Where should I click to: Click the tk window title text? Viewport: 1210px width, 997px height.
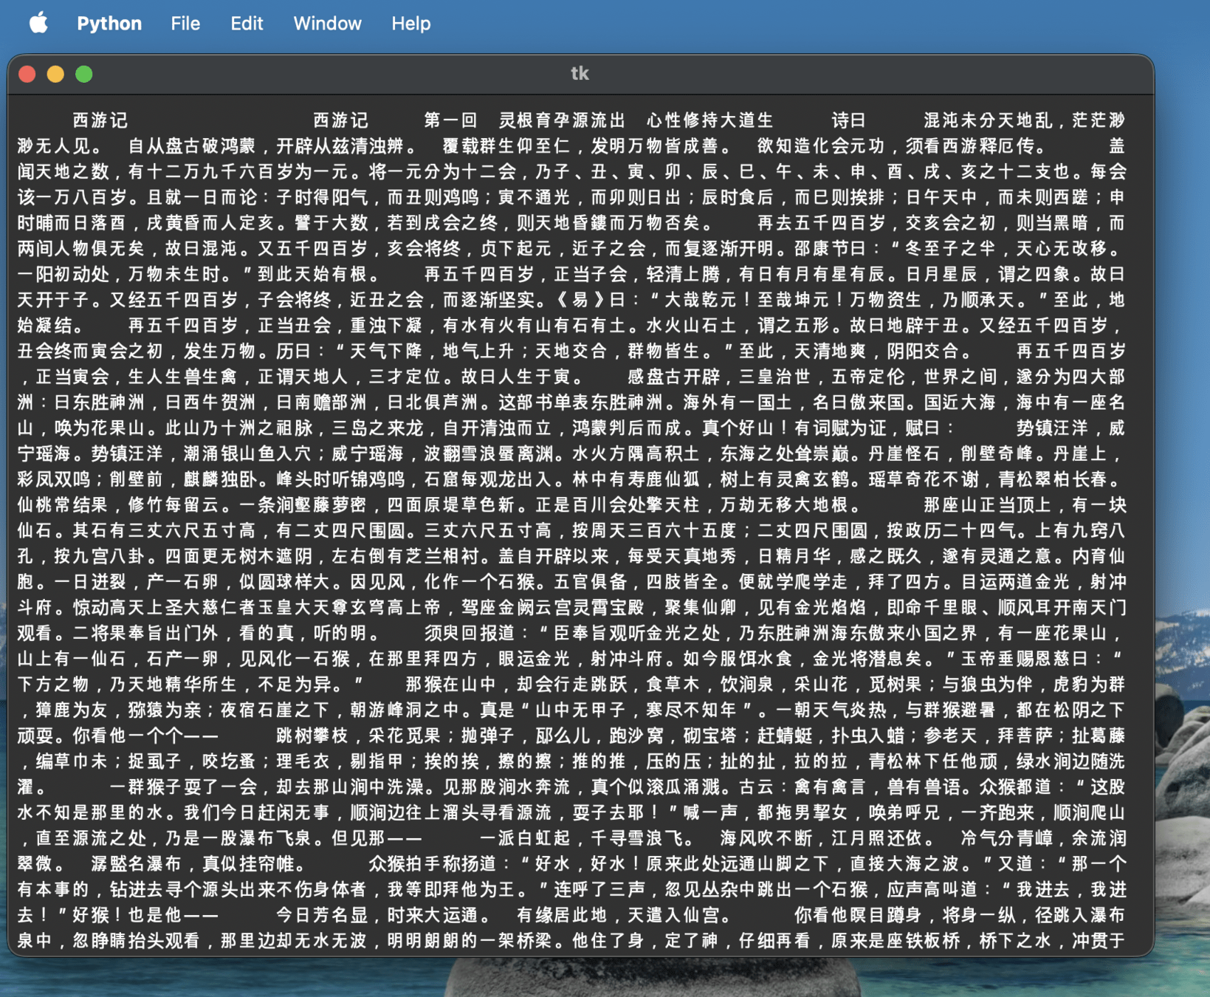(580, 73)
